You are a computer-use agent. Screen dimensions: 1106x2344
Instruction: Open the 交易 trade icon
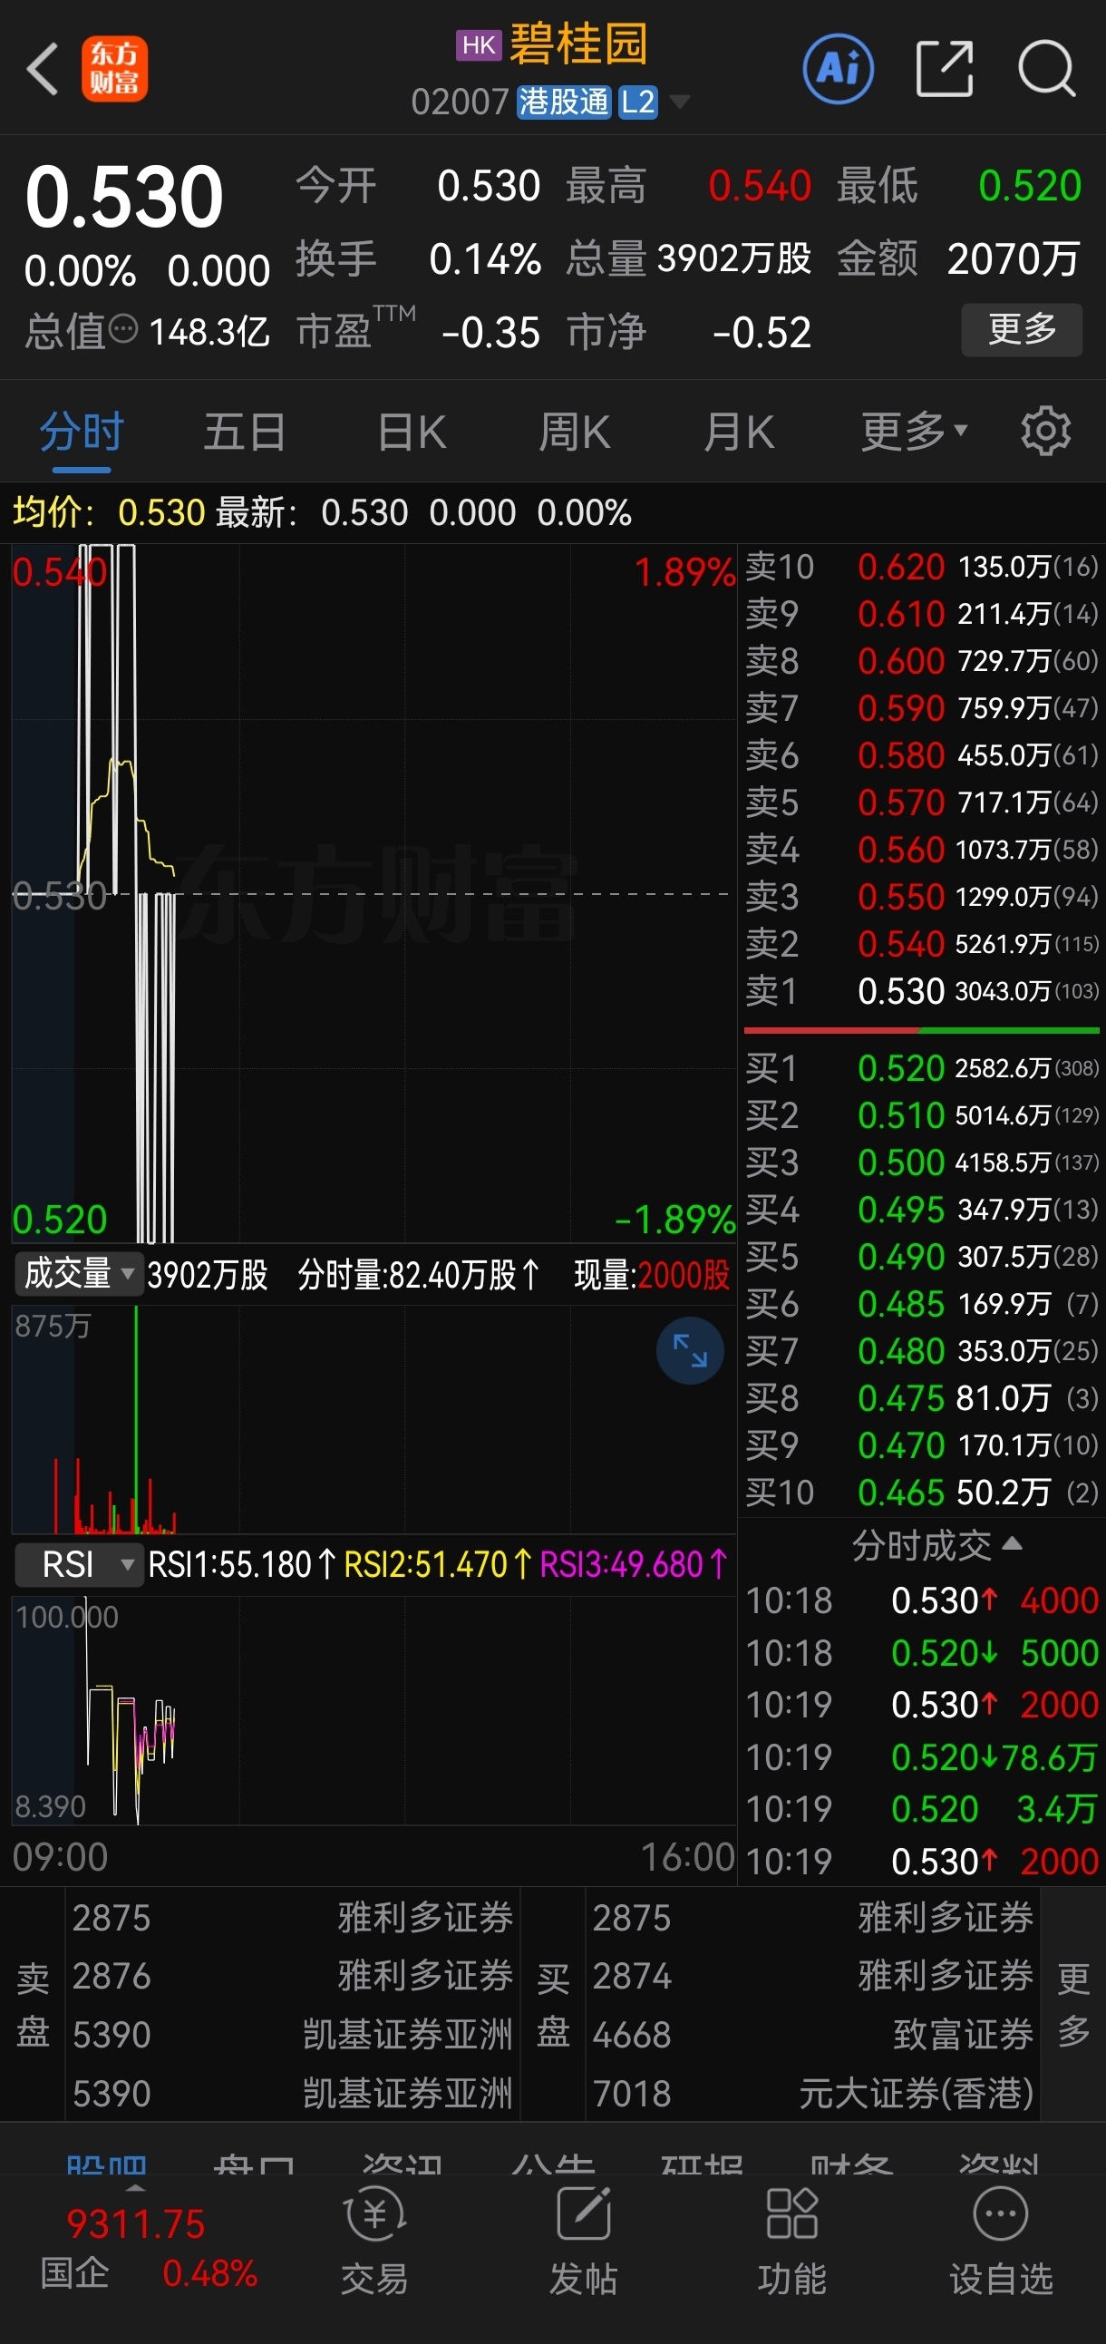click(374, 2240)
